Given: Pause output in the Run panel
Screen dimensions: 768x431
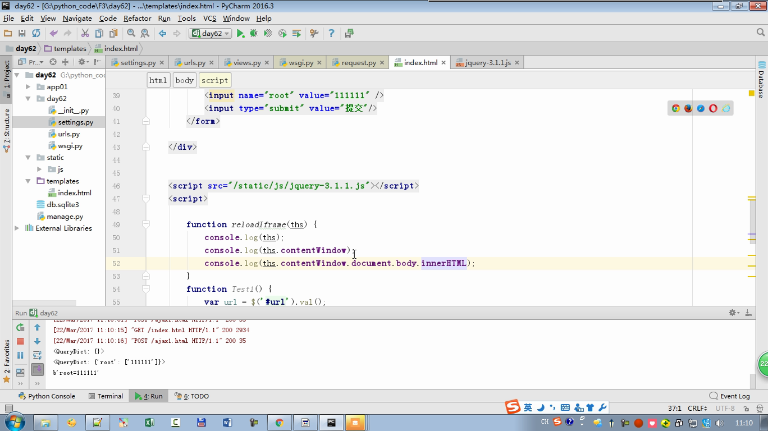Looking at the screenshot, I should [x=20, y=355].
